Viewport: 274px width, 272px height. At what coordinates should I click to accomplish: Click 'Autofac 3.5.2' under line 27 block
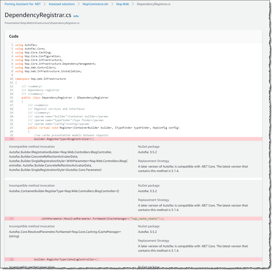[147, 232]
